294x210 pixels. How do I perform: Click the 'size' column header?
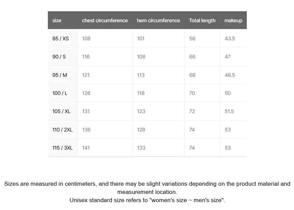pos(57,20)
